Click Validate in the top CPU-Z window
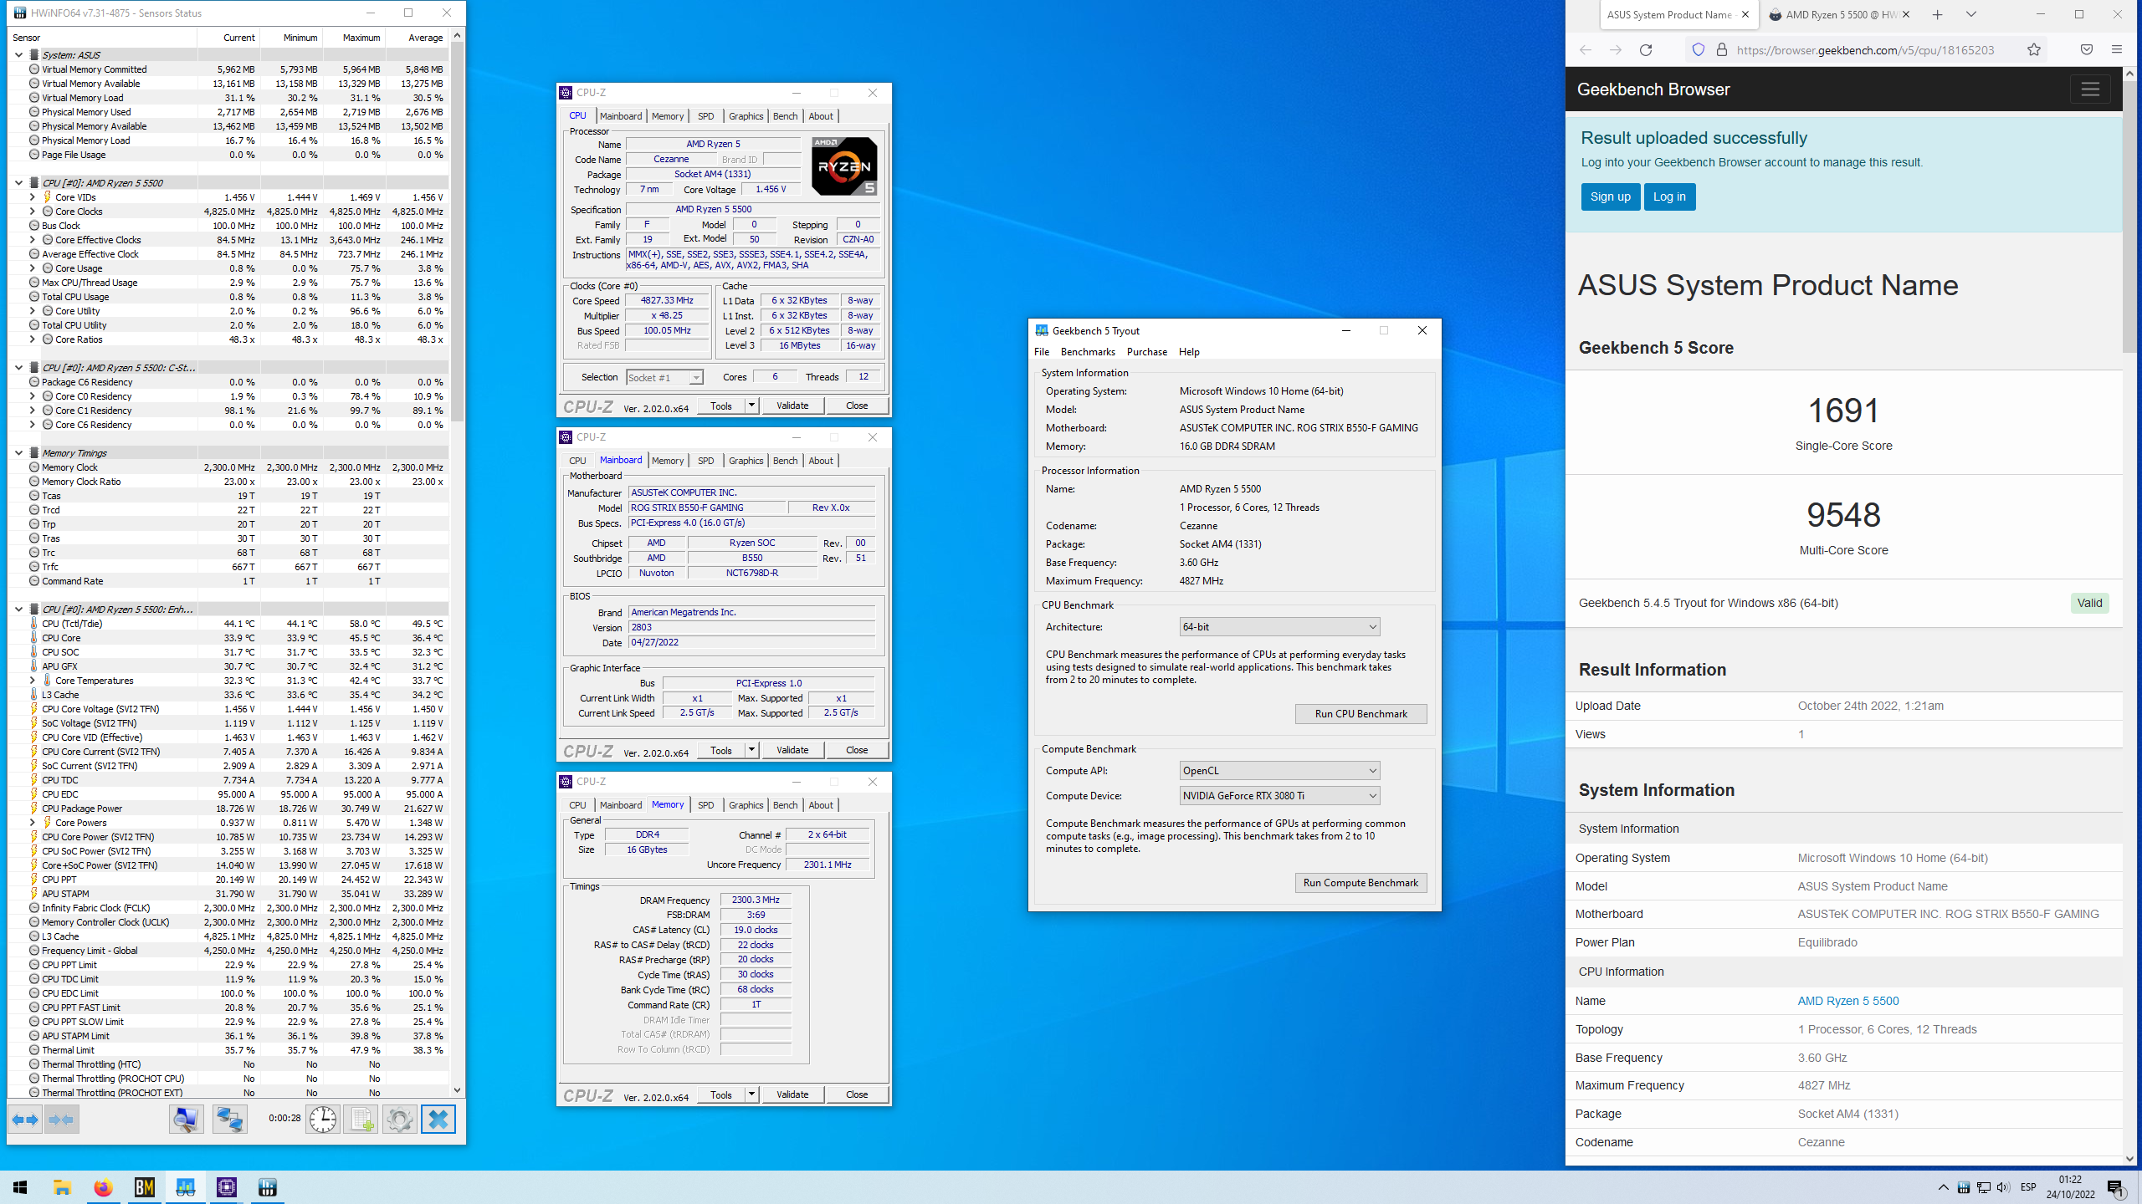 [x=792, y=406]
